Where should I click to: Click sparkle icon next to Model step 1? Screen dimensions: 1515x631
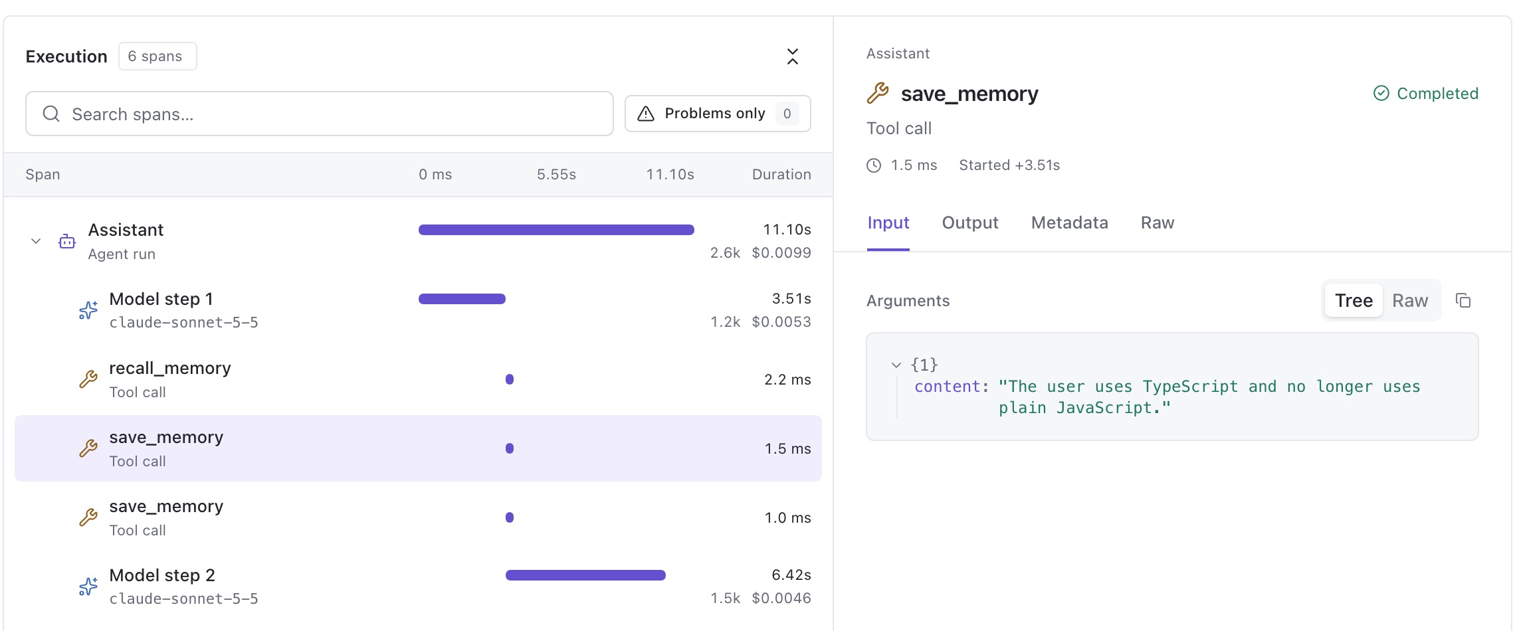point(88,310)
